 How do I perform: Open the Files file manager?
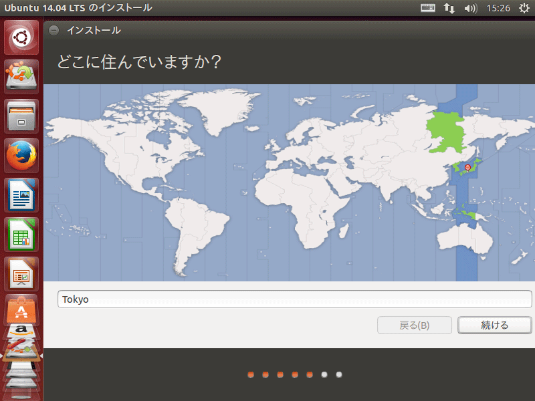pos(21,116)
